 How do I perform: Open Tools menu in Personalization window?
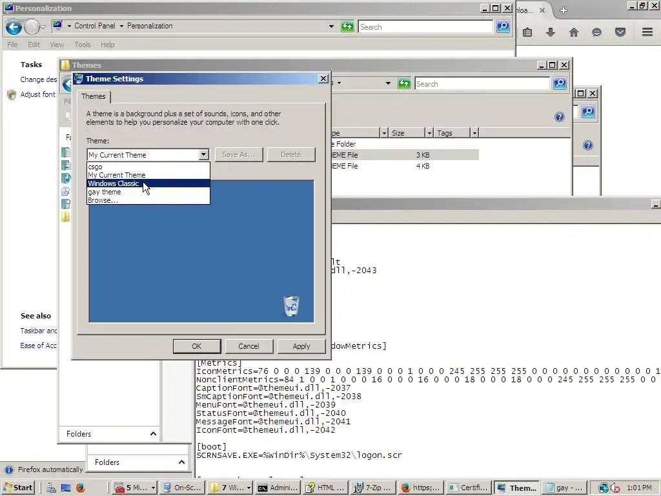(83, 45)
